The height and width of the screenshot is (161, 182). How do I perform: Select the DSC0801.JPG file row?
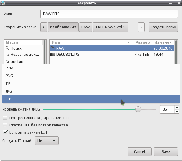[112, 54]
